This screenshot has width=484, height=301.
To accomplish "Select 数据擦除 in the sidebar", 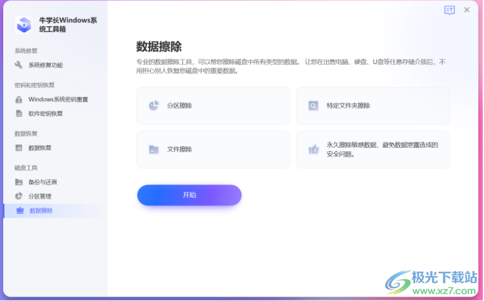I will click(56, 210).
